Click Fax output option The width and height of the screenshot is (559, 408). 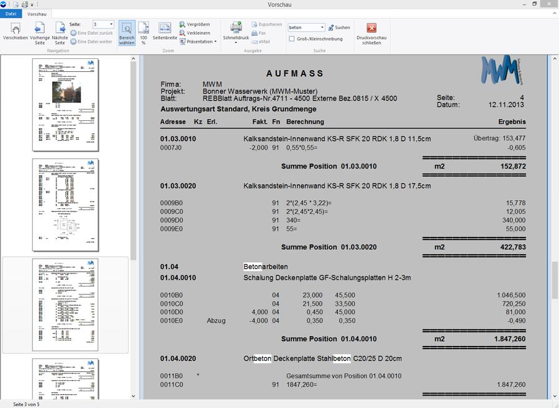point(259,33)
